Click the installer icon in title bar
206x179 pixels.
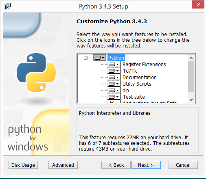click(x=7, y=6)
